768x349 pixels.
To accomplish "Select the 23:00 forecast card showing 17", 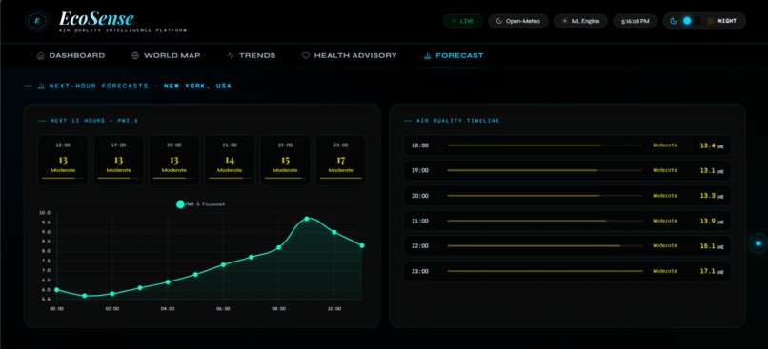I will (341, 161).
